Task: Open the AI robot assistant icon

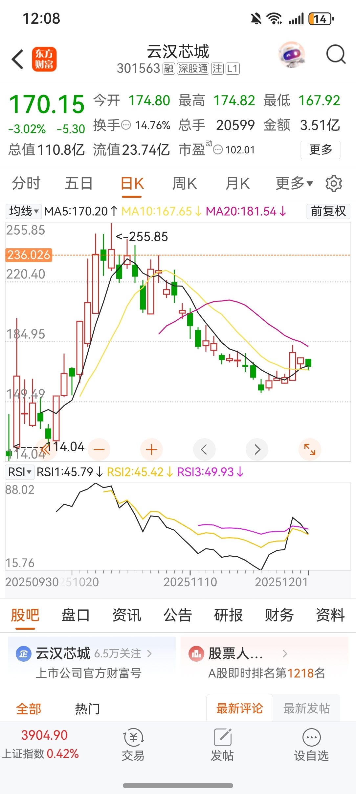Action: point(292,55)
